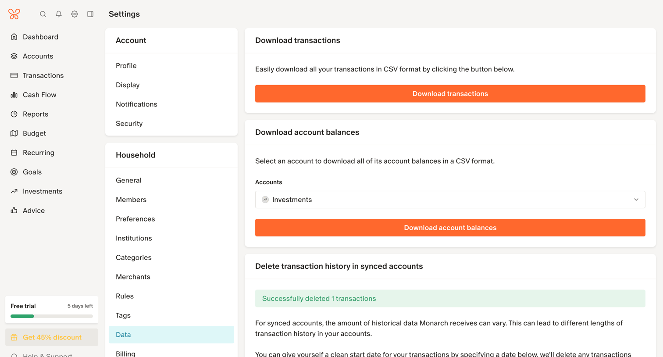The height and width of the screenshot is (357, 663).
Task: Open Categories settings
Action: pyautogui.click(x=171, y=257)
